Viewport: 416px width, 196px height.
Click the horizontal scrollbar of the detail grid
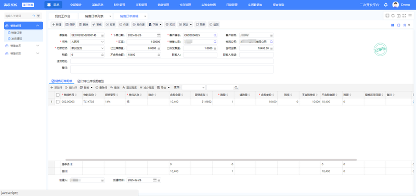pos(211,160)
